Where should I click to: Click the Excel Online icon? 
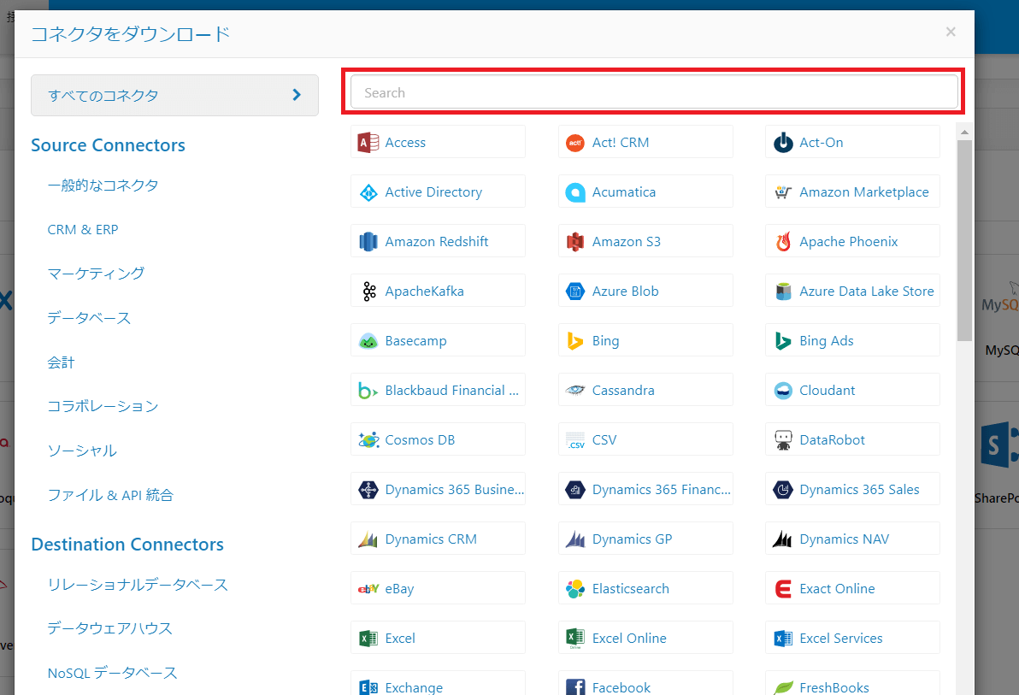[x=575, y=639]
